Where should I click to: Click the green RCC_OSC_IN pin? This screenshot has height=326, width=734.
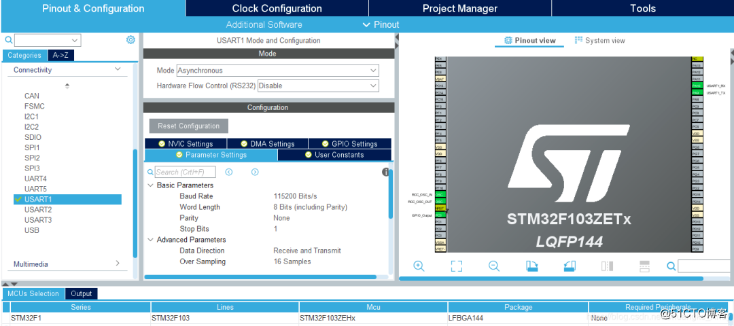pyautogui.click(x=440, y=194)
